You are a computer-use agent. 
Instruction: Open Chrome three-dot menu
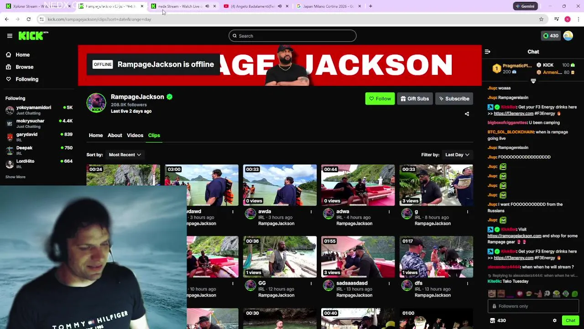(578, 19)
